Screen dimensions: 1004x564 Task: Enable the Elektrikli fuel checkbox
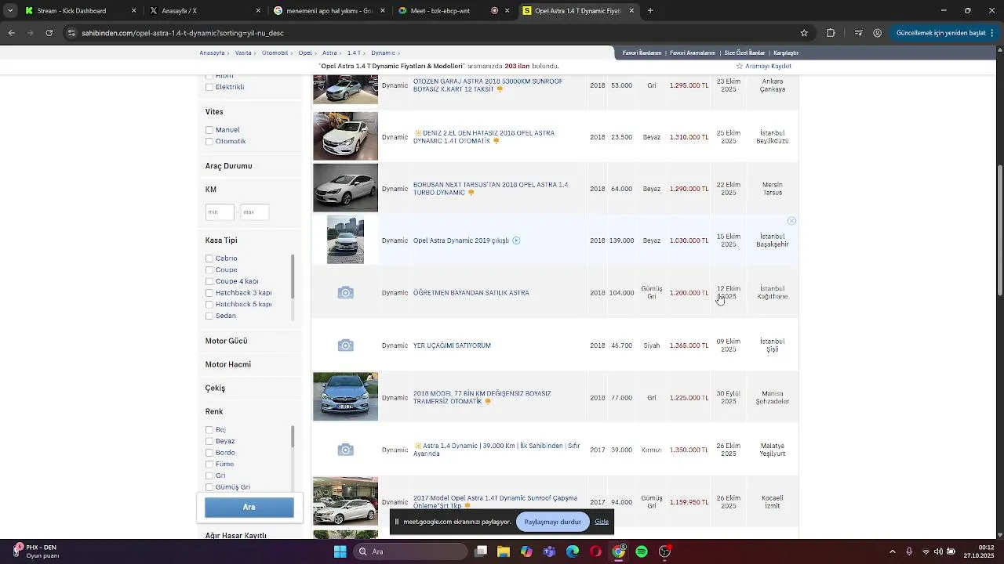209,87
